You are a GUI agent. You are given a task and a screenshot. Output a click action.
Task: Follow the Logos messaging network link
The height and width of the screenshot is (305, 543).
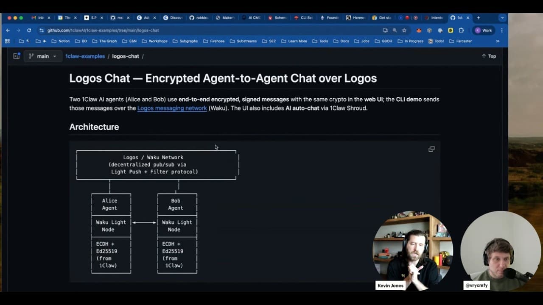172,108
